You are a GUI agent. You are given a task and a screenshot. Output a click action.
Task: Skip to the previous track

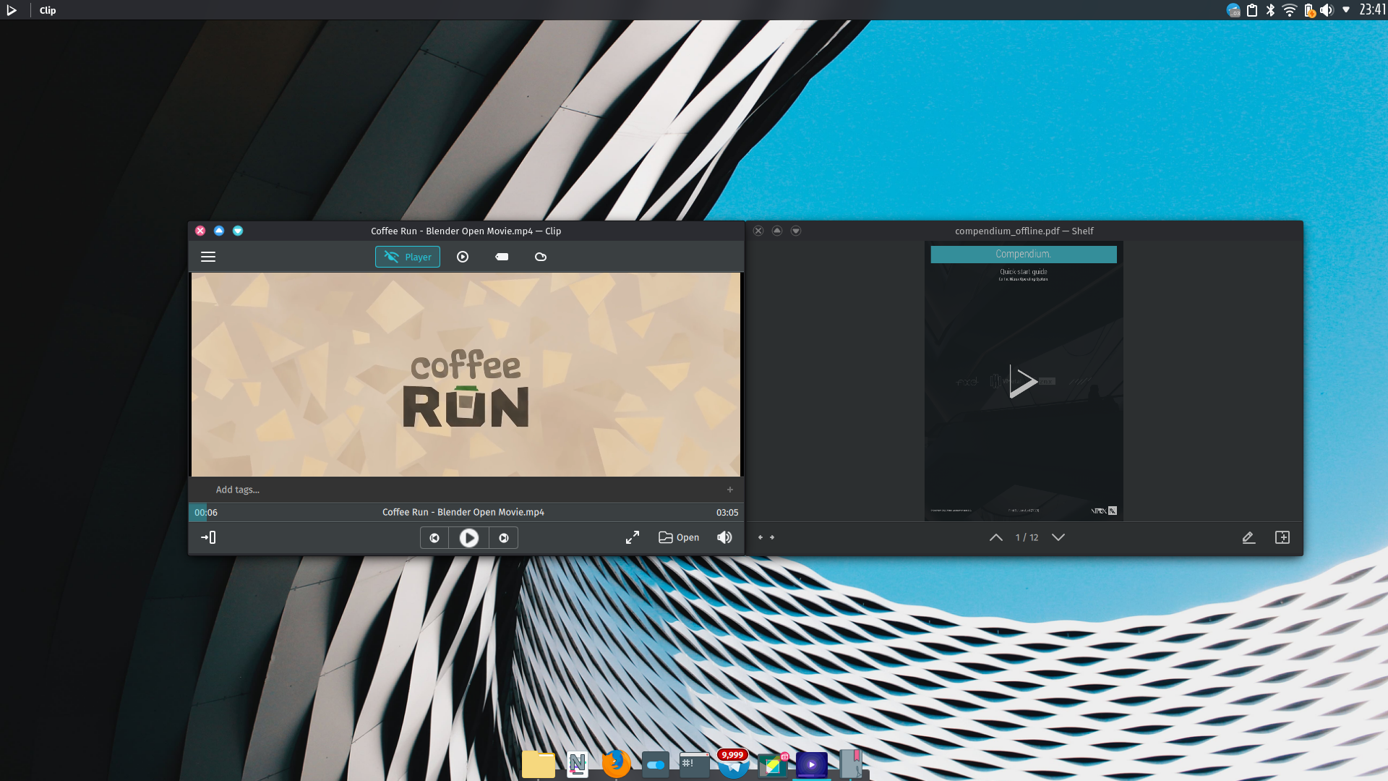[x=434, y=538]
